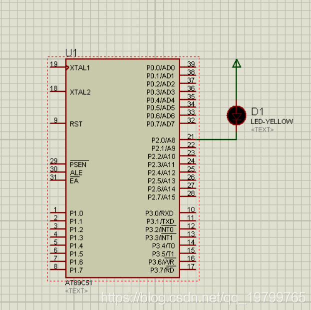Click the P0.6/AD6 pin label

pos(161,116)
